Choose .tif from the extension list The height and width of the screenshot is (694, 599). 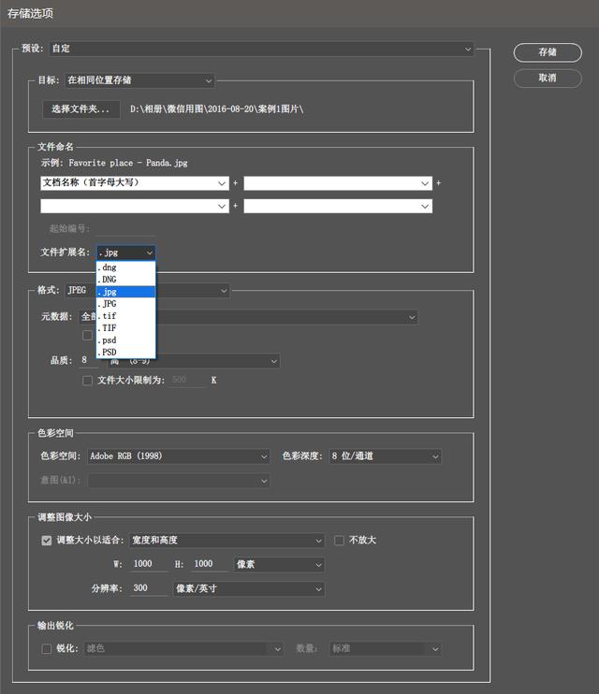coord(125,316)
